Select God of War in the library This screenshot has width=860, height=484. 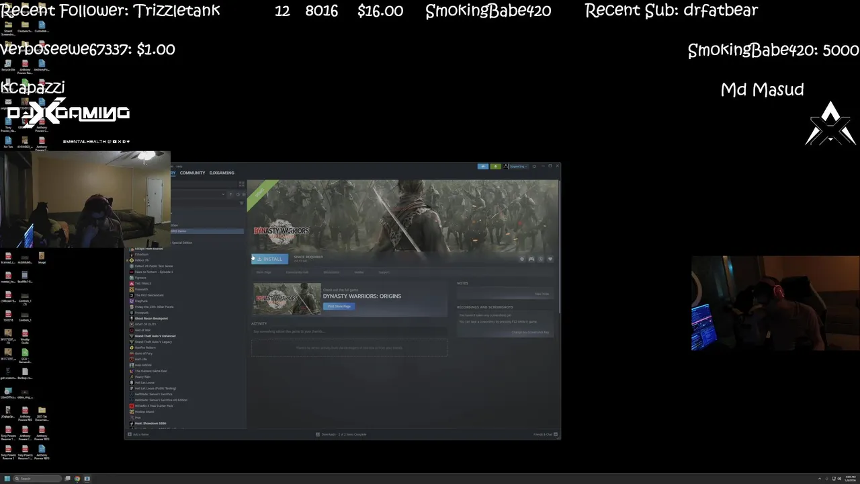[142, 330]
